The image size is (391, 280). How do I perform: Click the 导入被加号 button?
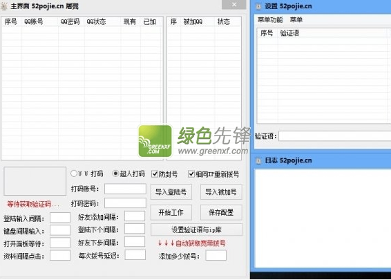(221, 192)
